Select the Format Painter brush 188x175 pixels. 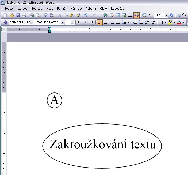[x=78, y=15]
